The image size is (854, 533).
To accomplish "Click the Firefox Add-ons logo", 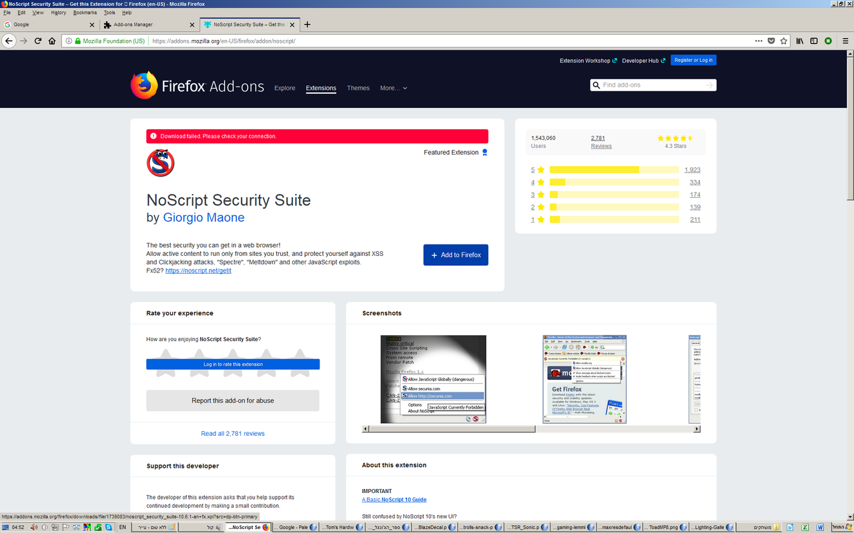I will (197, 86).
